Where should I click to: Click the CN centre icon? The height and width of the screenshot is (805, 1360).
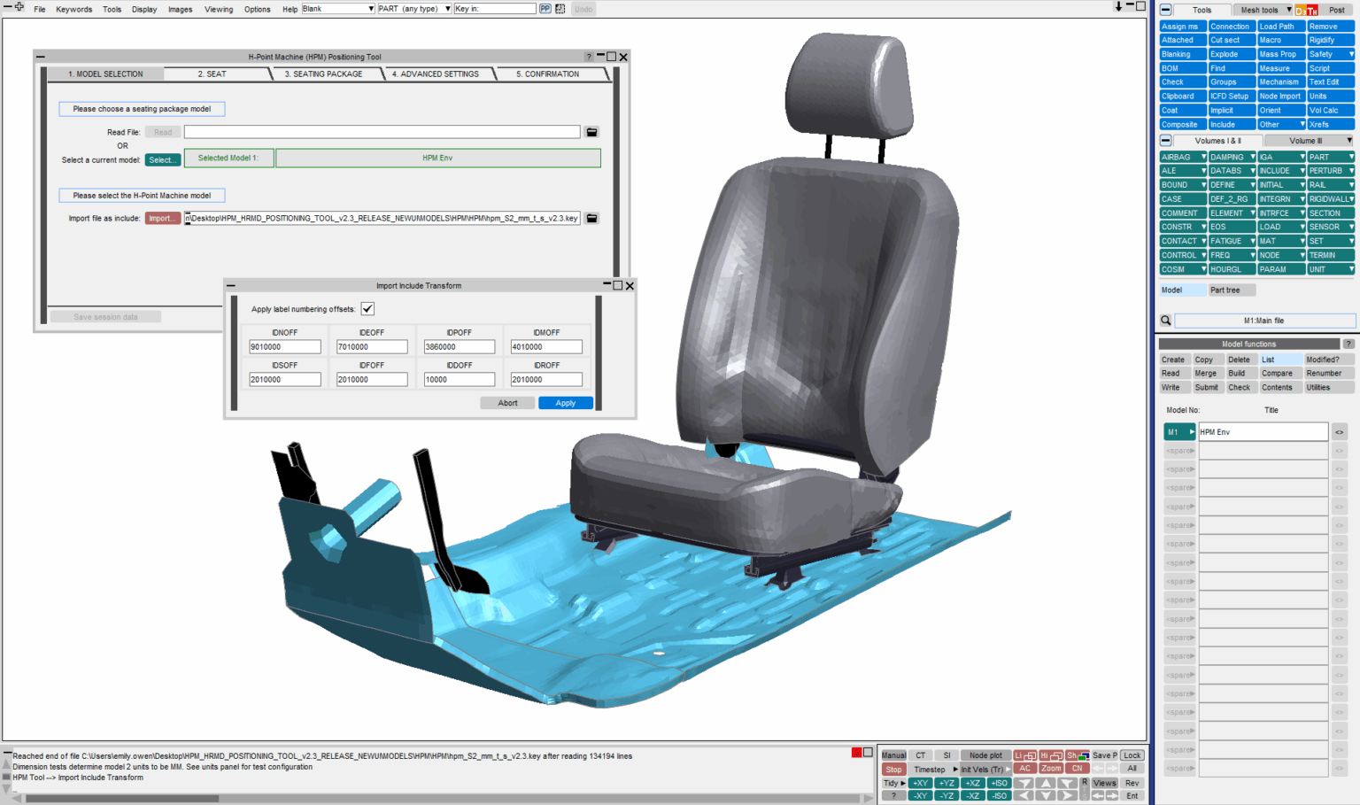[1078, 768]
